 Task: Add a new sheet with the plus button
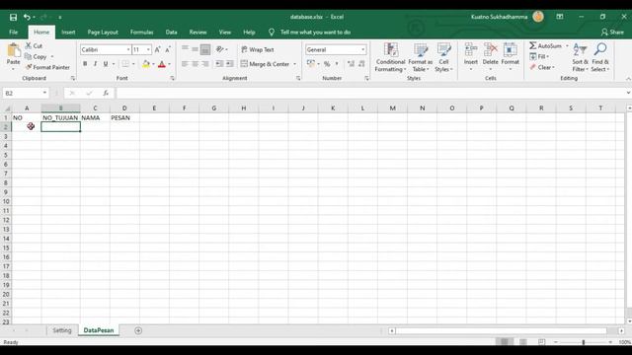[x=138, y=330]
